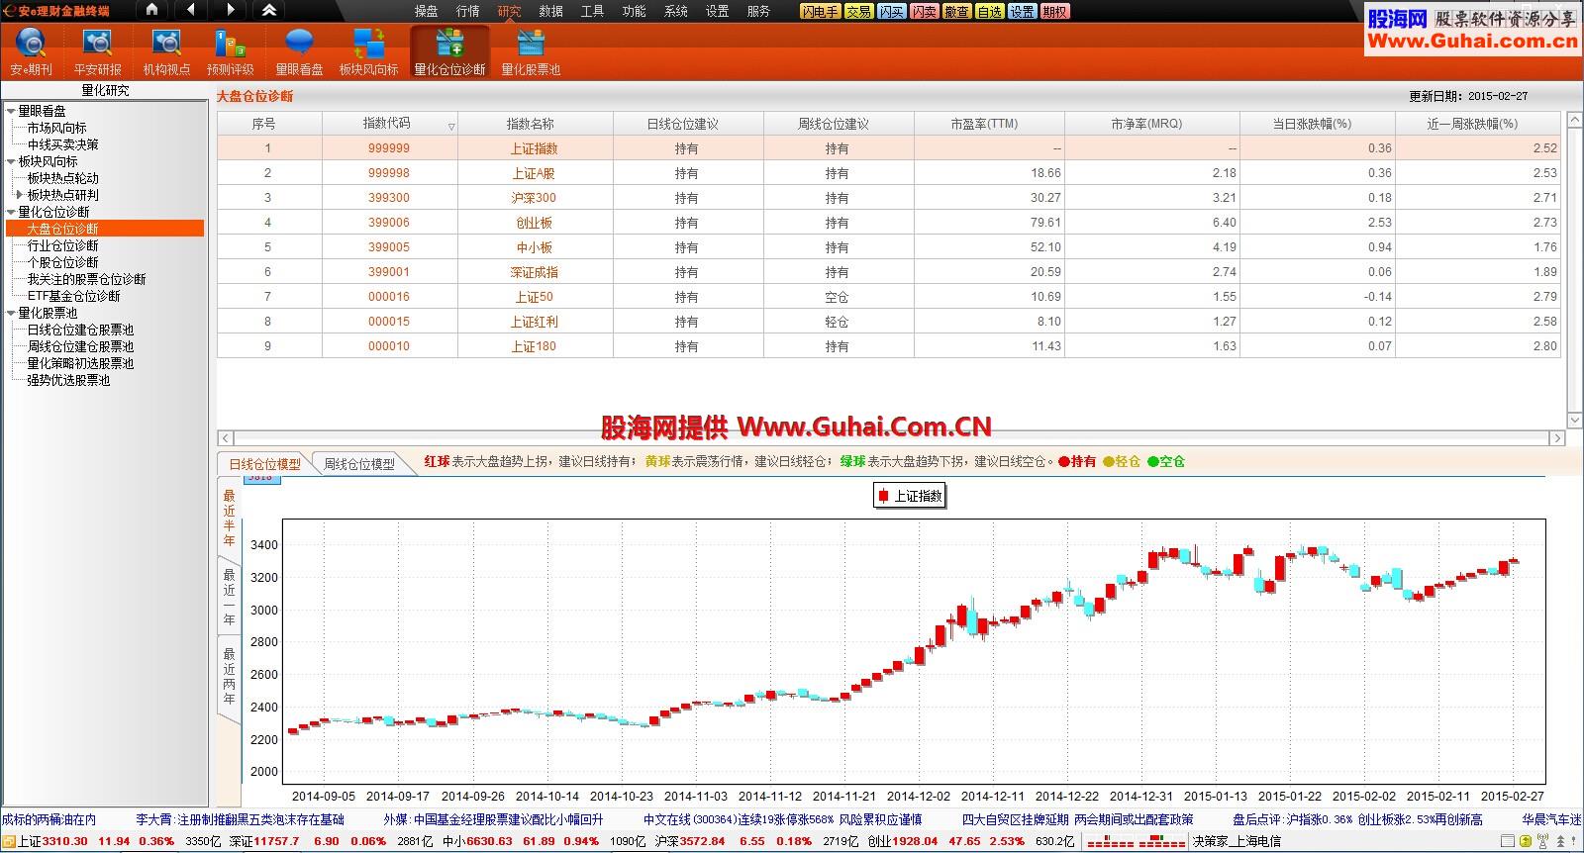Click the 闪买 quick buy button
Screen dimensions: 1584x853
tap(892, 11)
